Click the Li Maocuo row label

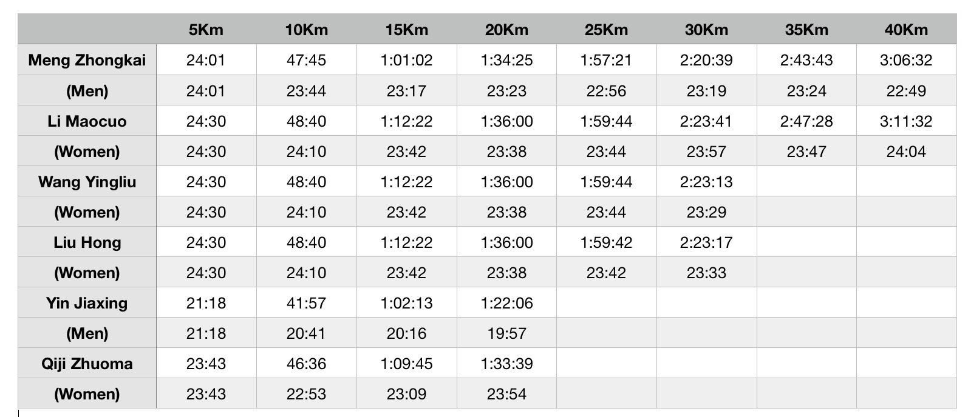coord(87,121)
